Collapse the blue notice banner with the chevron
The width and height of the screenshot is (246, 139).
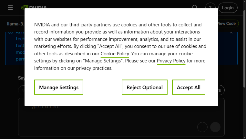pyautogui.click(x=231, y=33)
